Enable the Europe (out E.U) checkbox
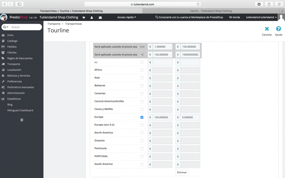285x178 pixels. coord(142,125)
